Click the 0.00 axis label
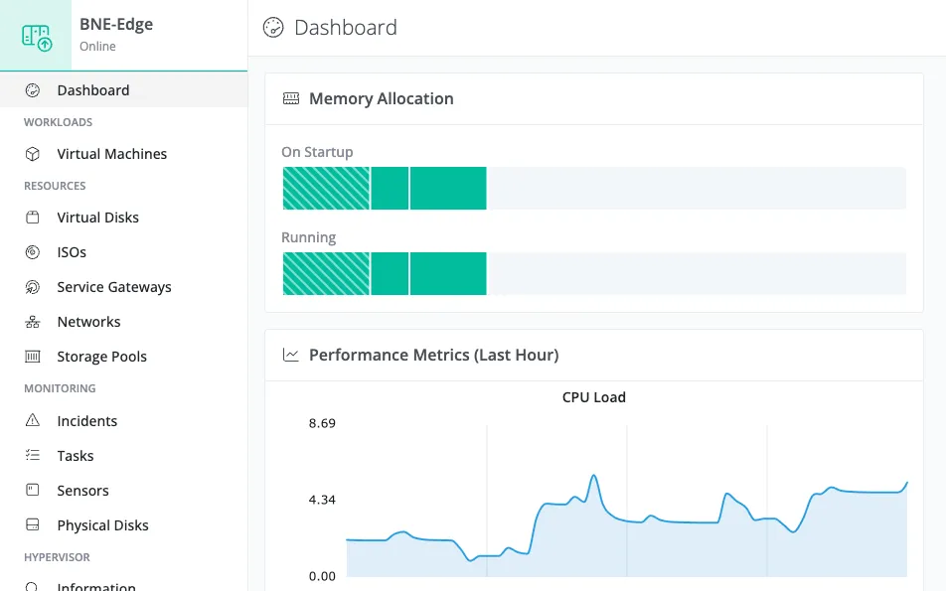The image size is (946, 591). pyautogui.click(x=322, y=576)
